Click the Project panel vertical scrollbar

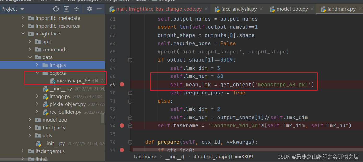click(x=103, y=118)
